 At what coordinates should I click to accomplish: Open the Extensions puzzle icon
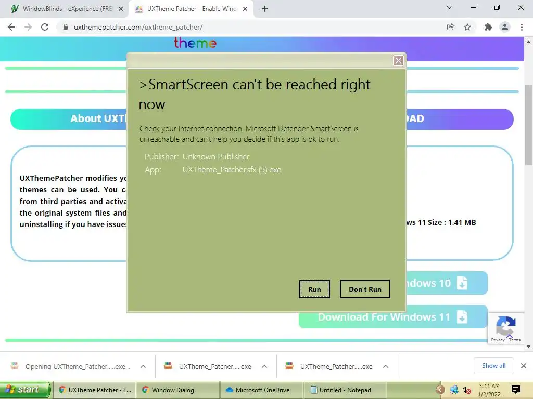point(488,27)
